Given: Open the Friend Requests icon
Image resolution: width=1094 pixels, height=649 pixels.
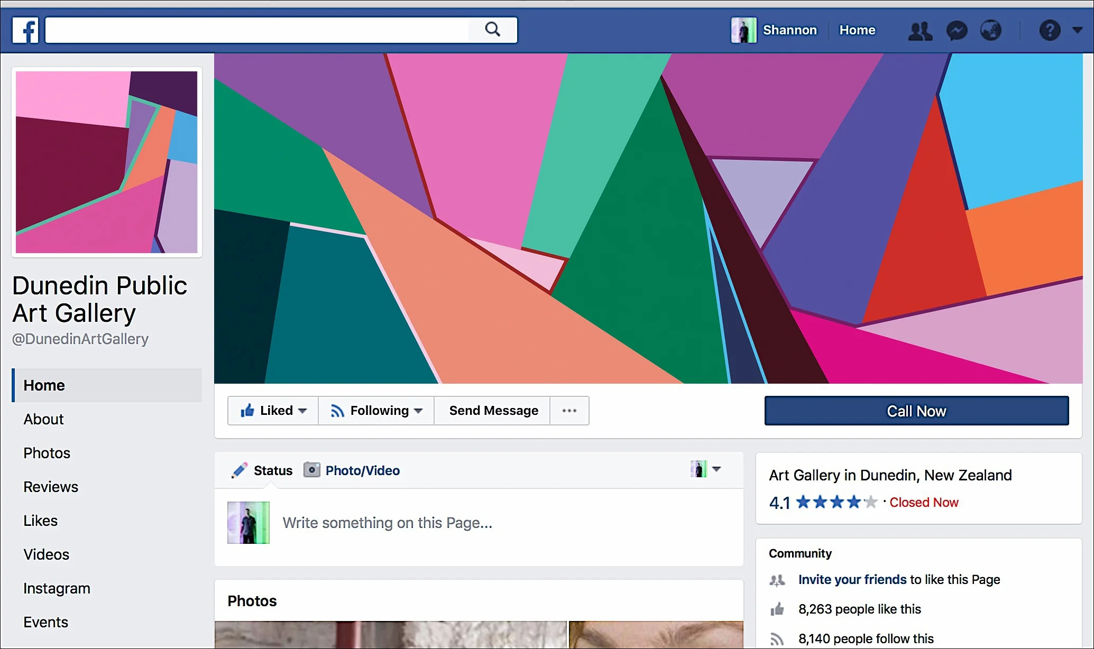Looking at the screenshot, I should 920,31.
